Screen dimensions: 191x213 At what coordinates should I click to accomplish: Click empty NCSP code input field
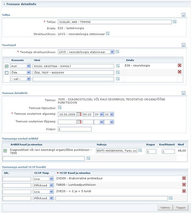coord(111,198)
